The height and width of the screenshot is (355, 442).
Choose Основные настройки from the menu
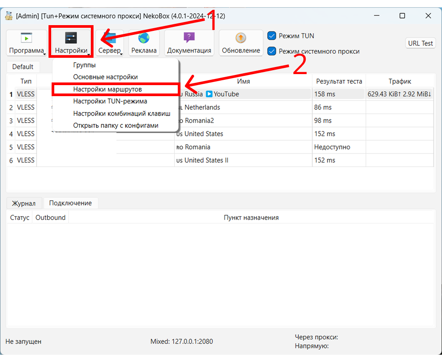[x=105, y=77]
